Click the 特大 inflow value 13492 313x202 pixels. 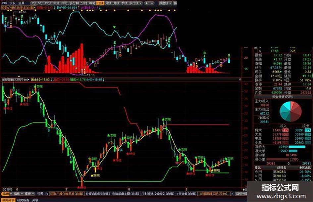[277, 130]
